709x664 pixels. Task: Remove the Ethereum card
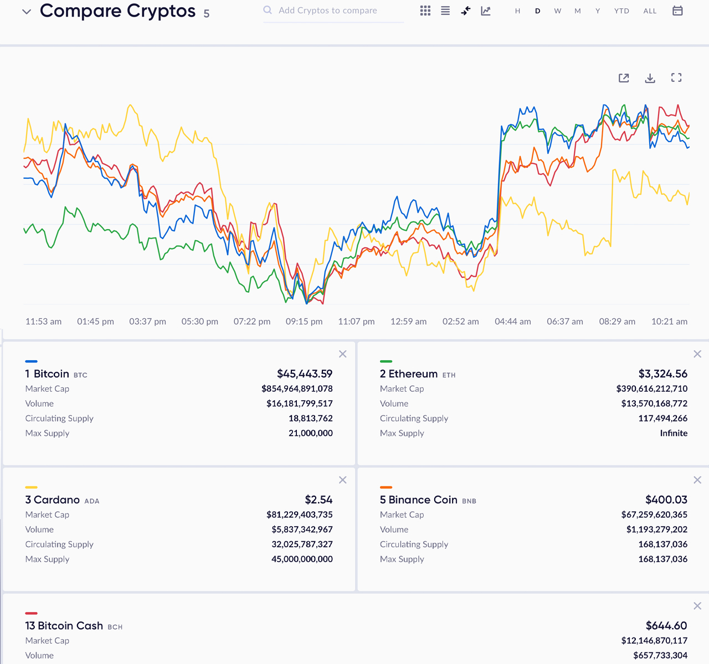[x=697, y=354]
